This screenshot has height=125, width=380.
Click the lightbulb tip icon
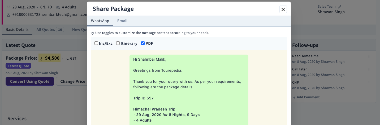pos(93,33)
